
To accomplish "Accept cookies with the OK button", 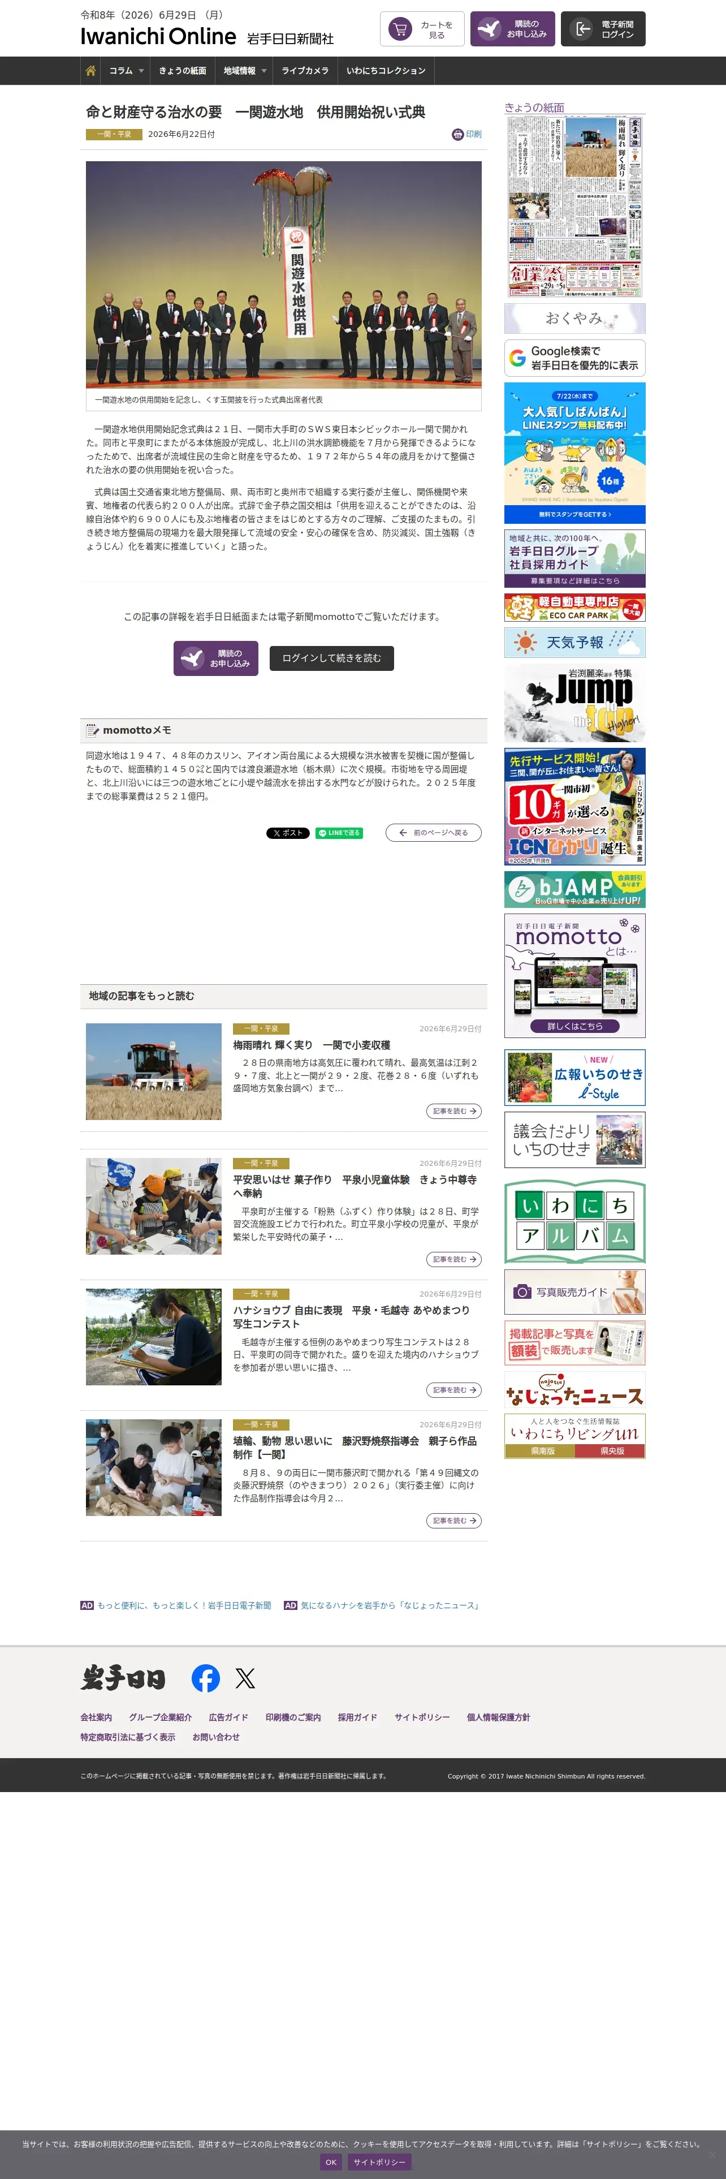I will 331,2161.
